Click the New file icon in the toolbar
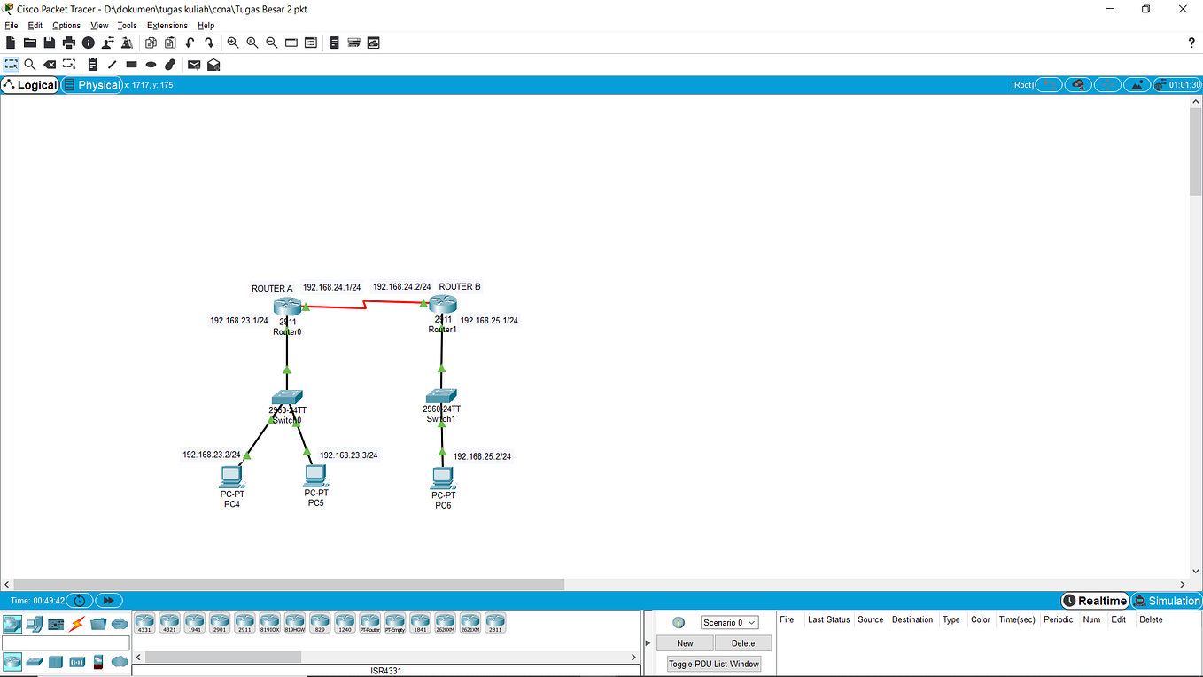The image size is (1203, 677). click(11, 43)
